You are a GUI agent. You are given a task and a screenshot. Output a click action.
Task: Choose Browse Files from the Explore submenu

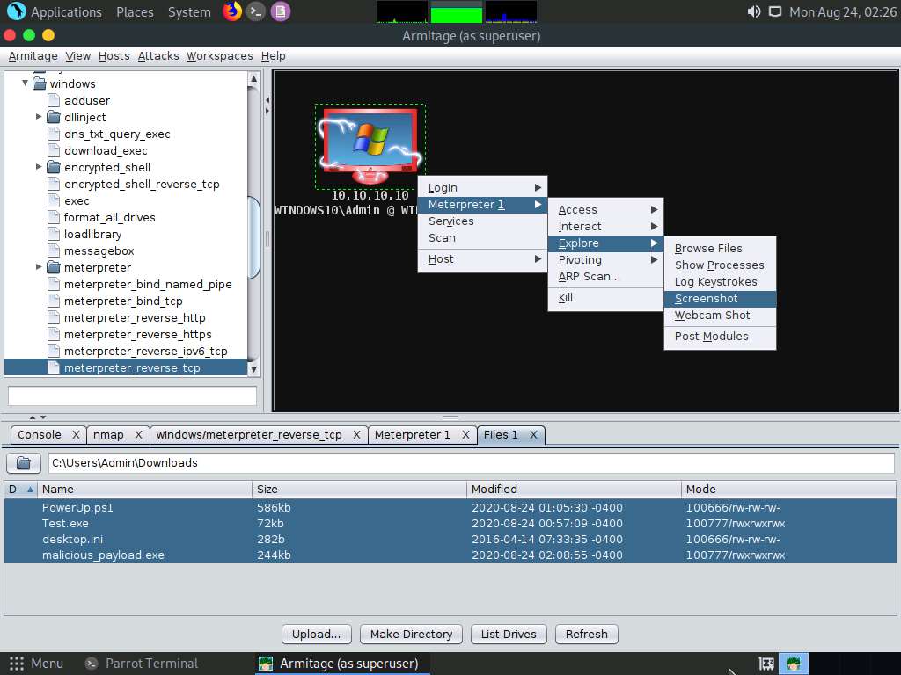pyautogui.click(x=720, y=249)
